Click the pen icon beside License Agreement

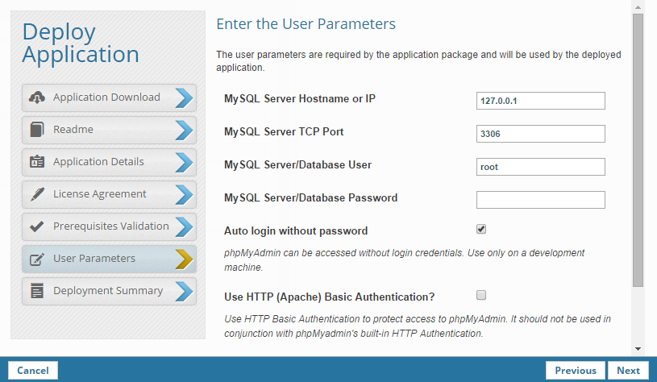[x=36, y=194]
